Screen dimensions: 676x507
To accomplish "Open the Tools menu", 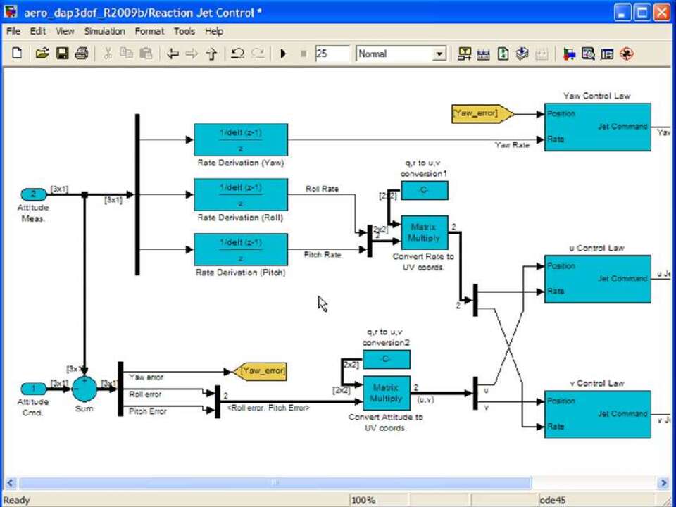I will [x=184, y=31].
